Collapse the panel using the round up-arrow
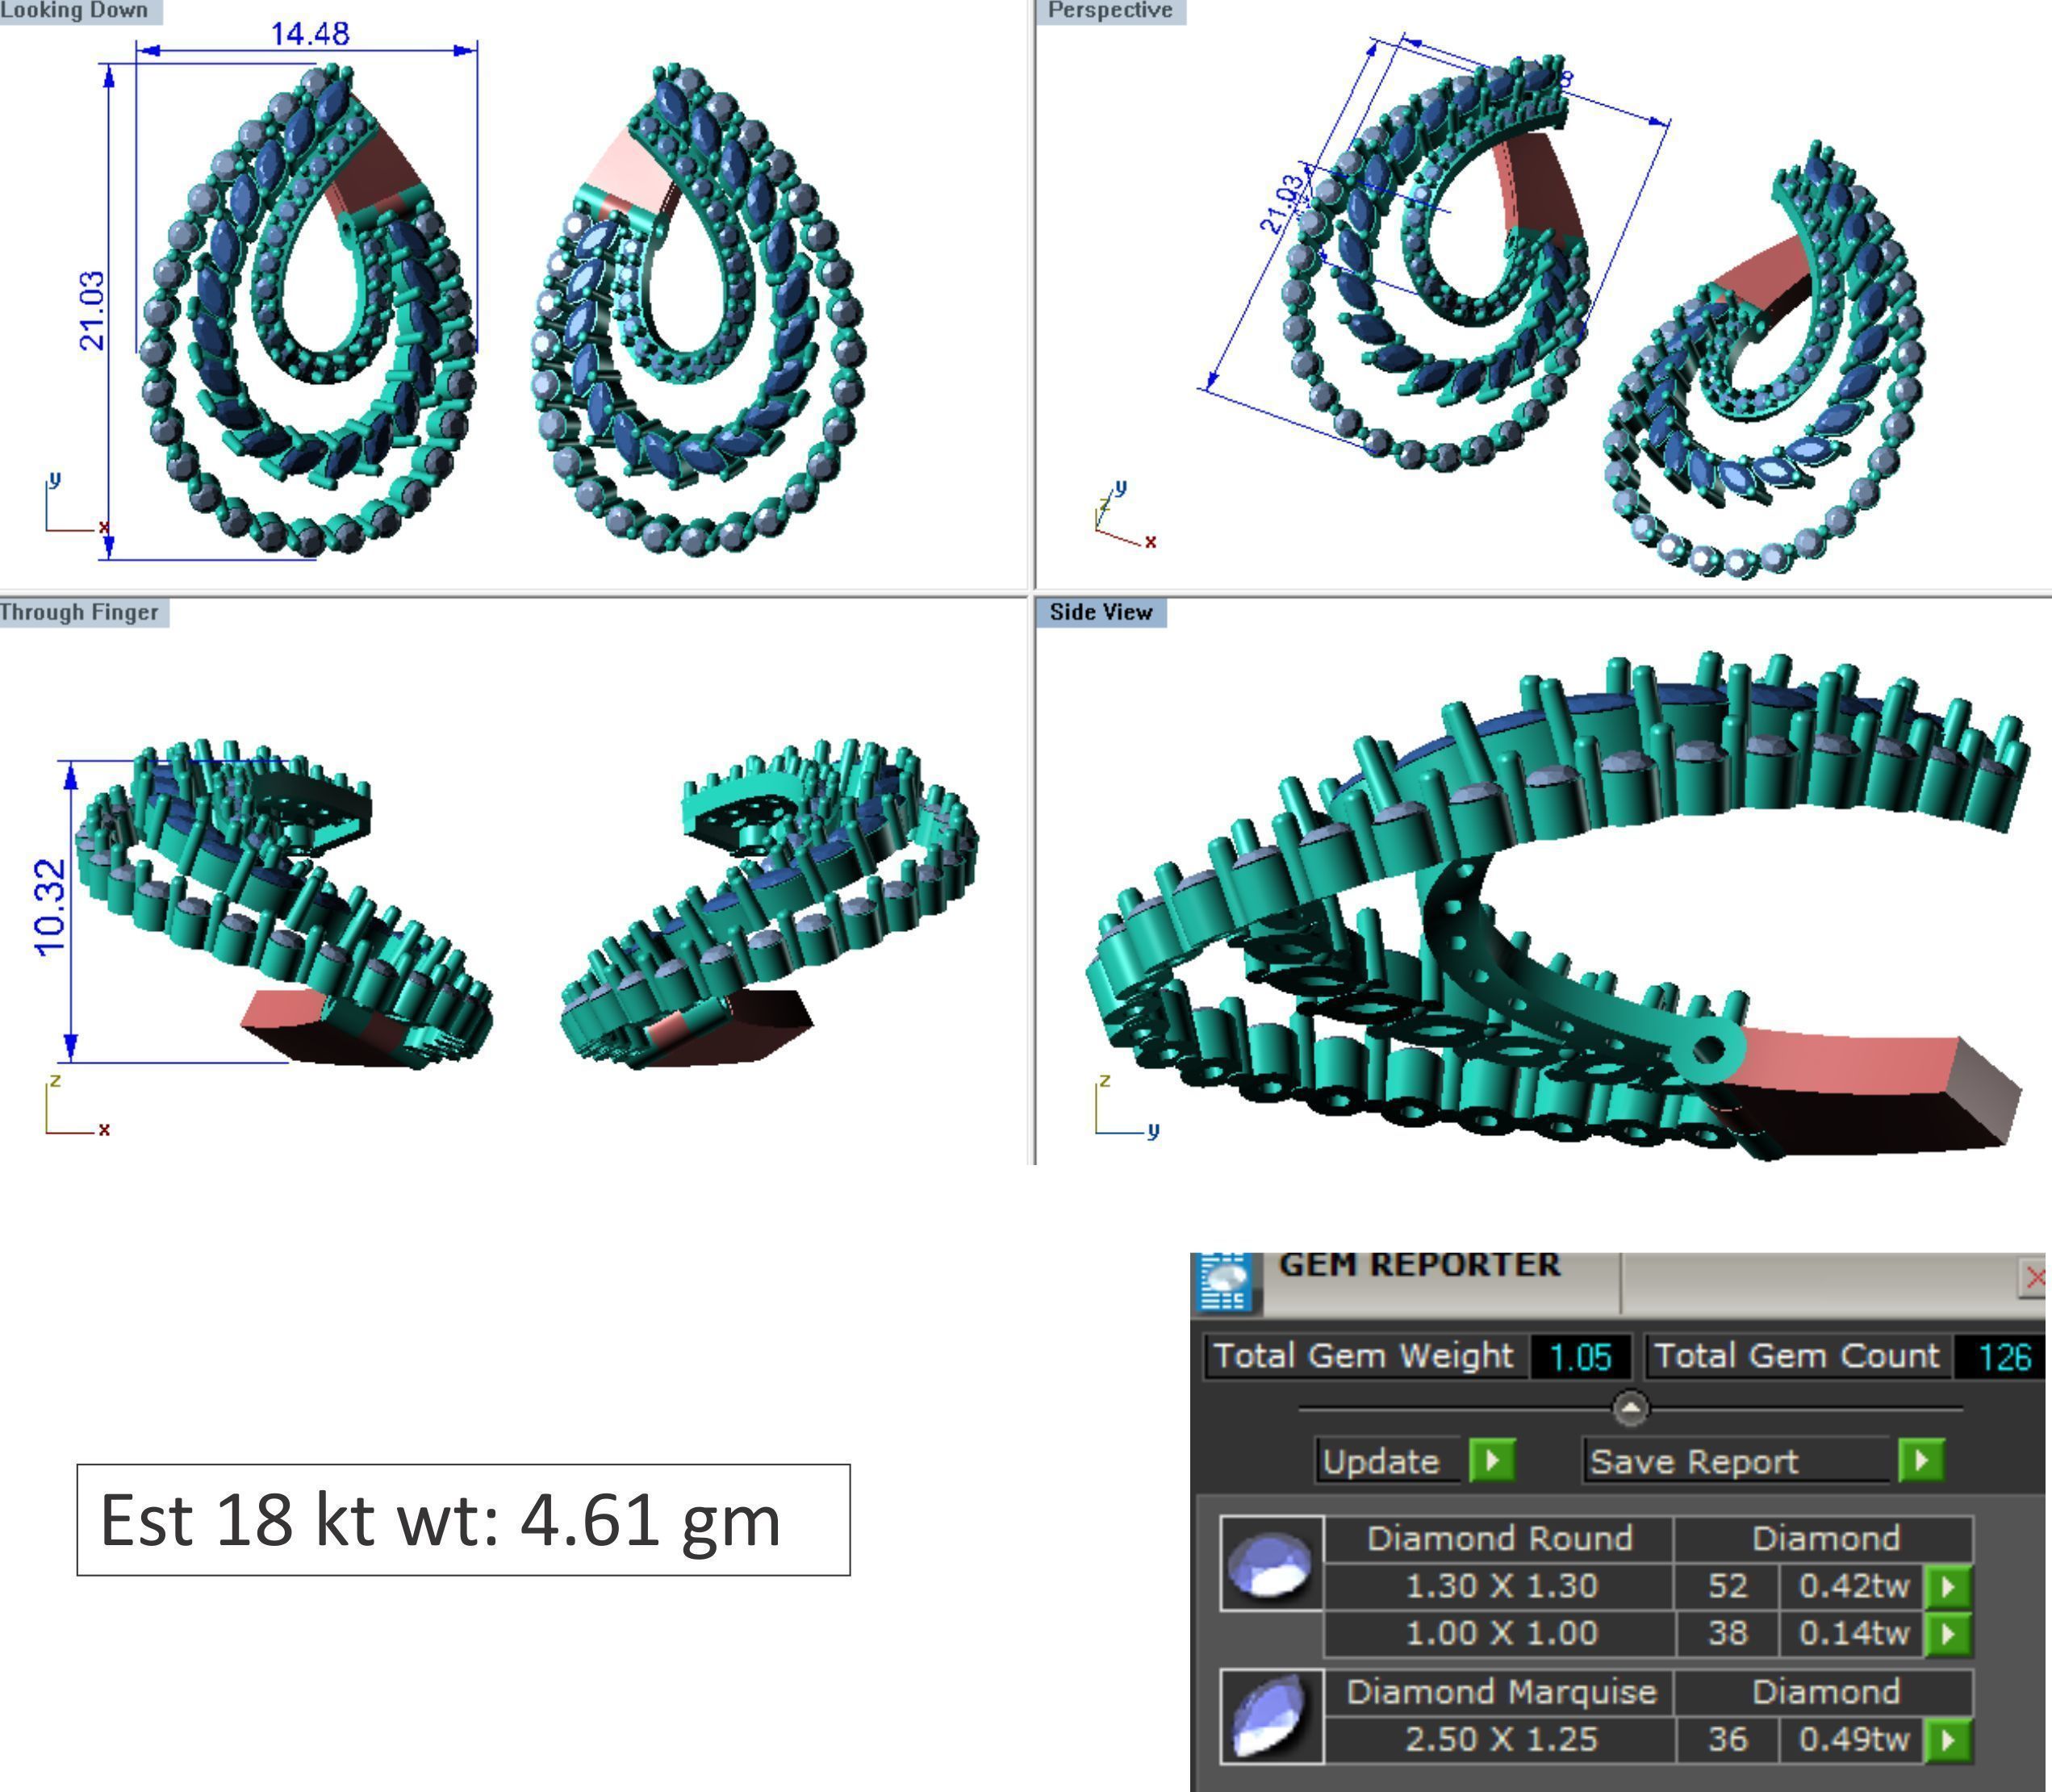Viewport: 2052px width, 1792px height. click(x=1631, y=1408)
